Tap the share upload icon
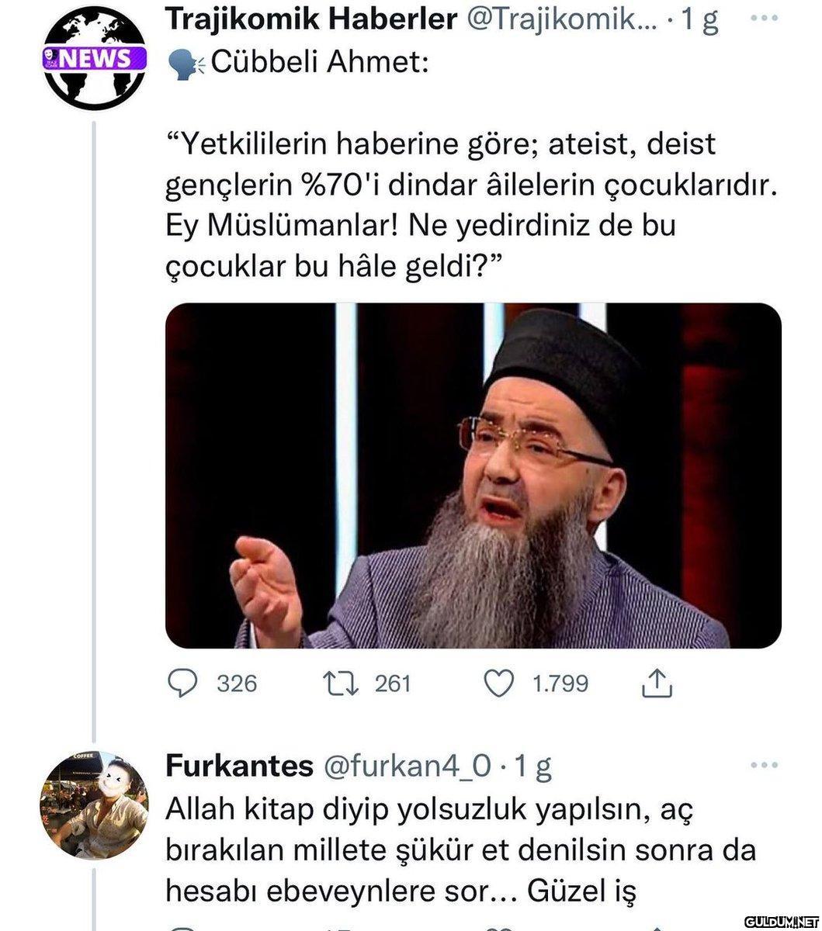This screenshot has width=822, height=931. [656, 684]
